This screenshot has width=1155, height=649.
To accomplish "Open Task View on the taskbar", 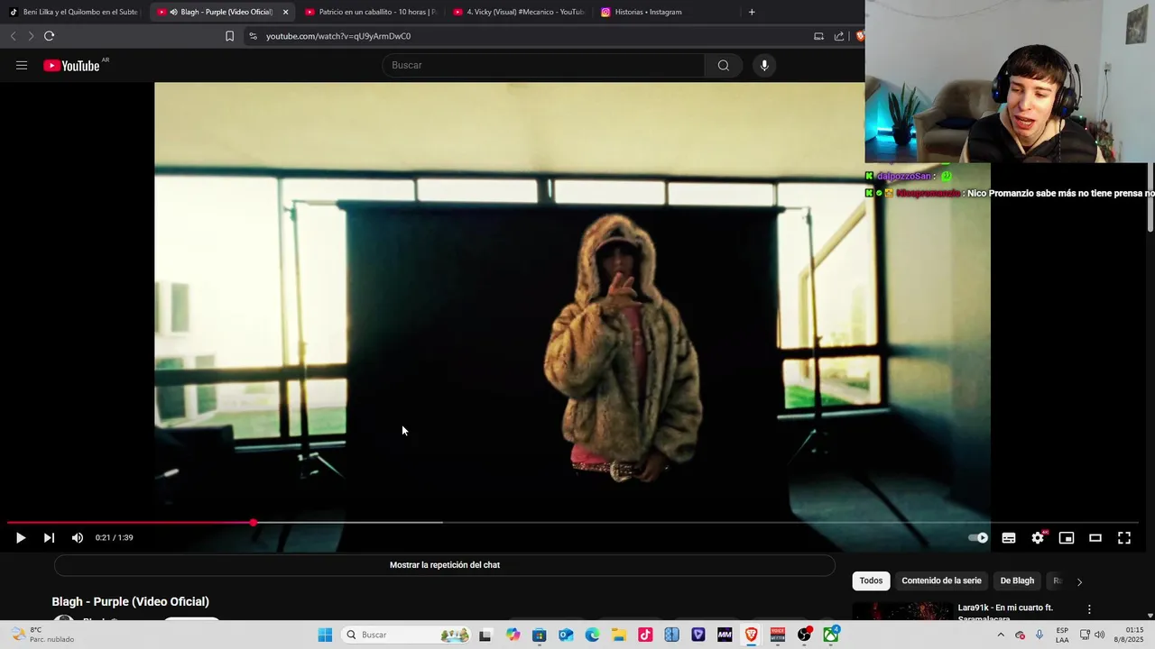I will click(485, 635).
